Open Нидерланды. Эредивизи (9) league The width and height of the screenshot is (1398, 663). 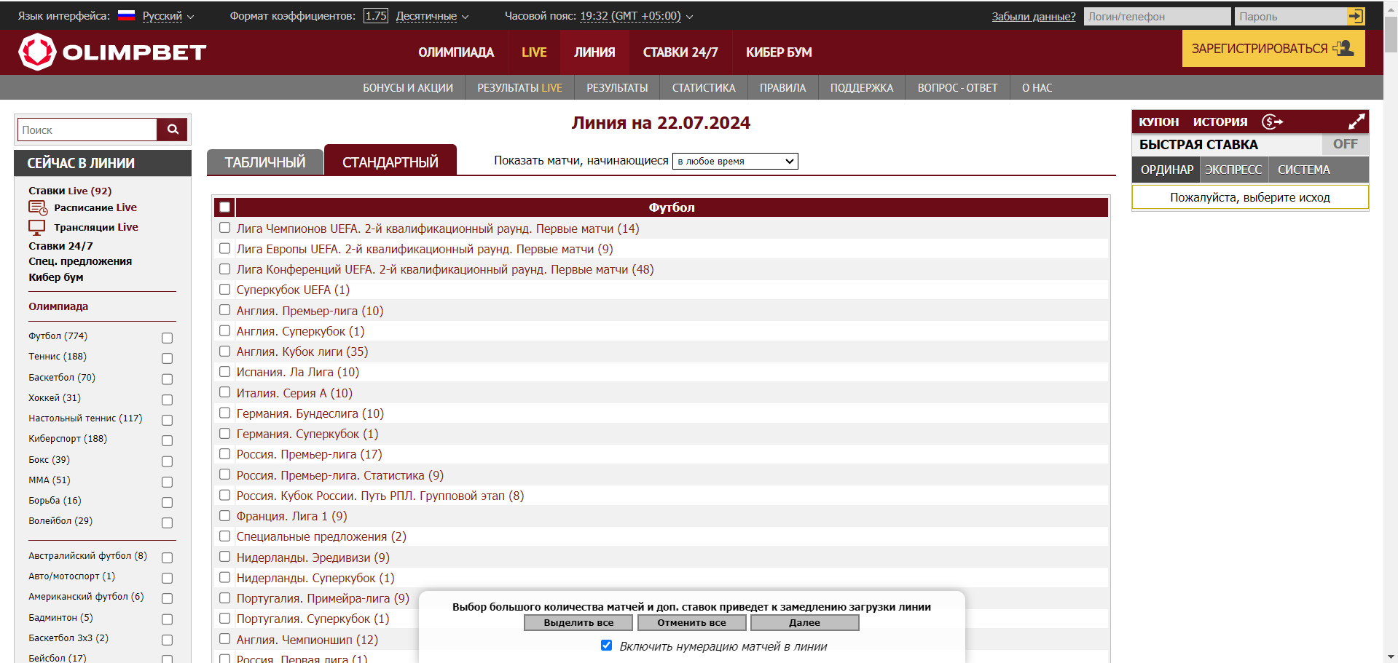pyautogui.click(x=313, y=557)
